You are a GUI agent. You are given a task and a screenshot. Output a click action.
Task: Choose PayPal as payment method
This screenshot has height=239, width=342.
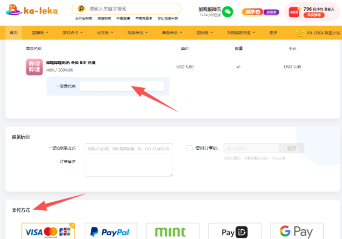point(110,231)
